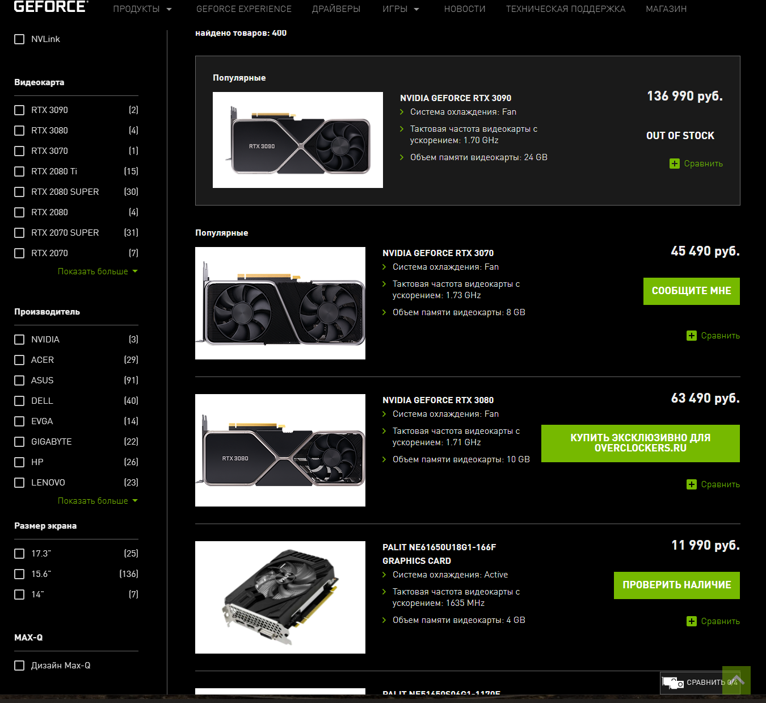Screen dimensions: 766x703
Task: Check the GIGABYTE manufacturer checkbox
Action: [19, 442]
